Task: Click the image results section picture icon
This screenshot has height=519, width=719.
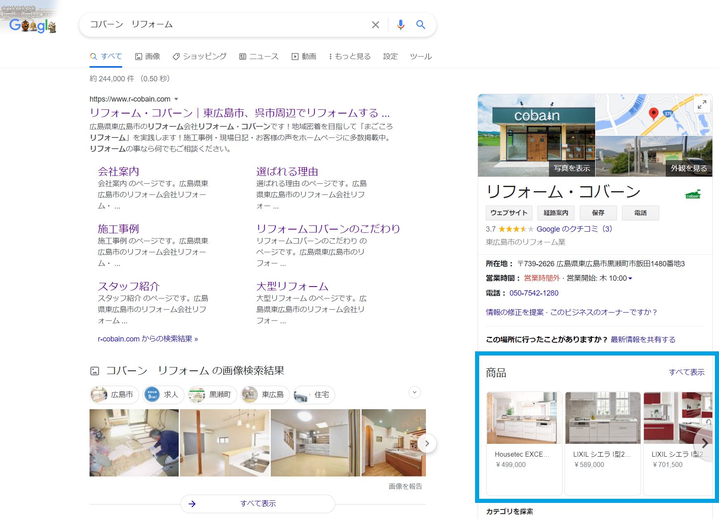Action: (95, 371)
